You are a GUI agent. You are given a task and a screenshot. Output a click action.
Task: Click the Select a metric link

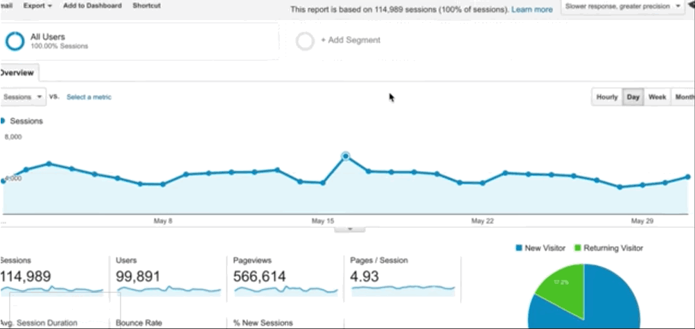pos(89,97)
